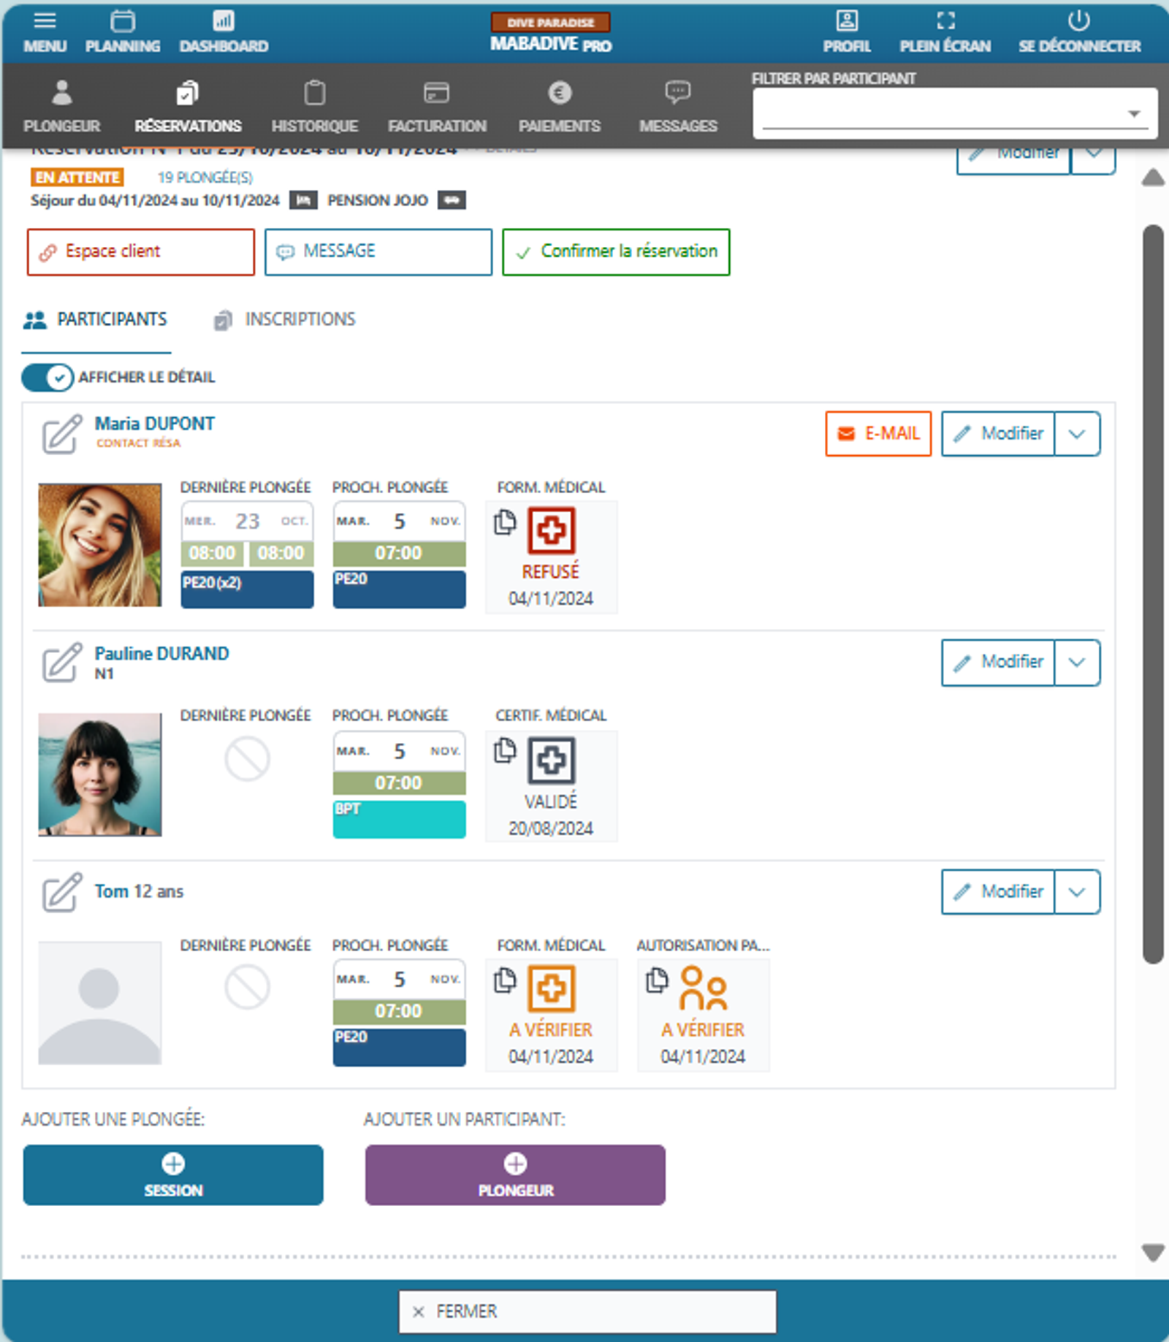Click the accommodation bed icon beside the stay dates
The height and width of the screenshot is (1342, 1169).
(303, 200)
